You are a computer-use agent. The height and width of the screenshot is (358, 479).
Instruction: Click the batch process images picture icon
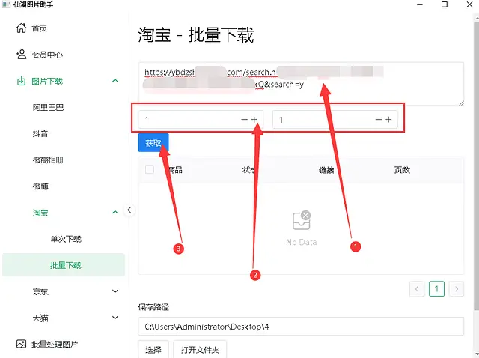(x=21, y=344)
